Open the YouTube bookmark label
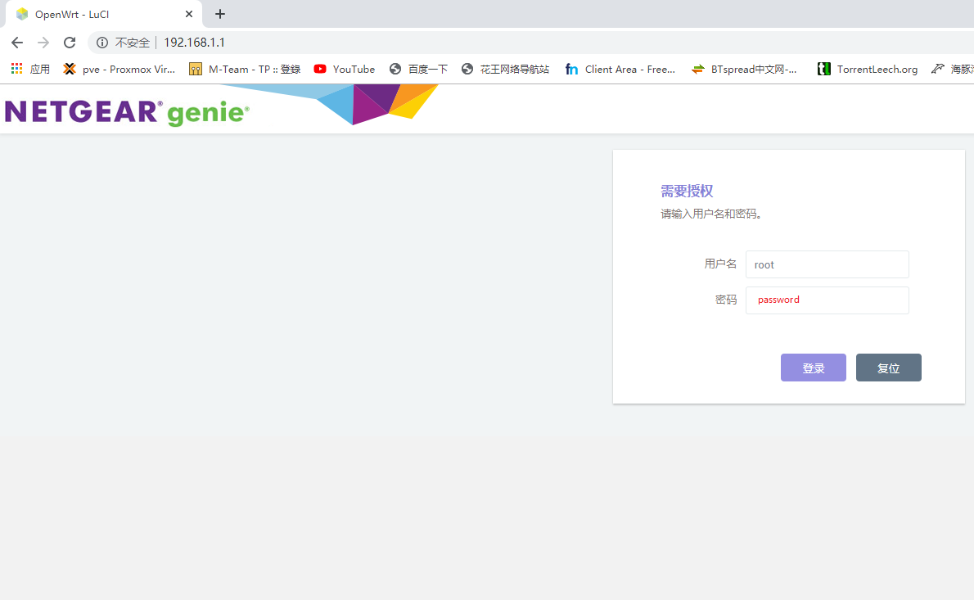Screen dimensions: 974x600 point(354,69)
